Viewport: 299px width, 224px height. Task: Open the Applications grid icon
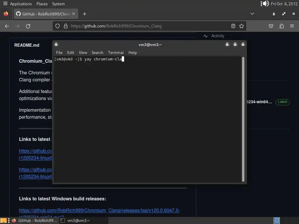coord(5,3)
